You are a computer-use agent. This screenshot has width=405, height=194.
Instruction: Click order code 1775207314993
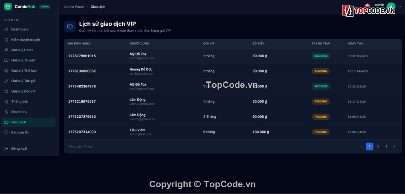pyautogui.click(x=82, y=132)
